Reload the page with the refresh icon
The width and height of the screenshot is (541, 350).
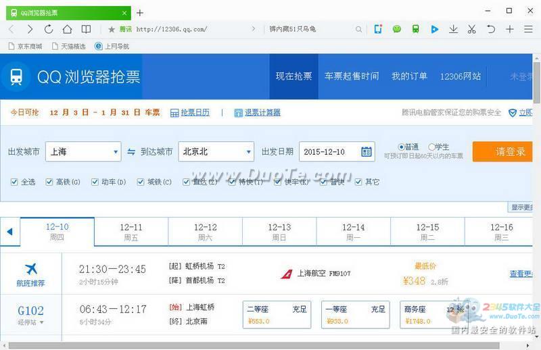coord(49,29)
